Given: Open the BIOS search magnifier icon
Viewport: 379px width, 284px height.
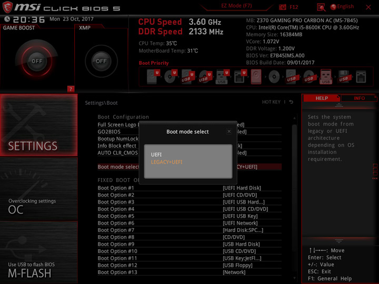Looking at the screenshot, I should [x=321, y=7].
